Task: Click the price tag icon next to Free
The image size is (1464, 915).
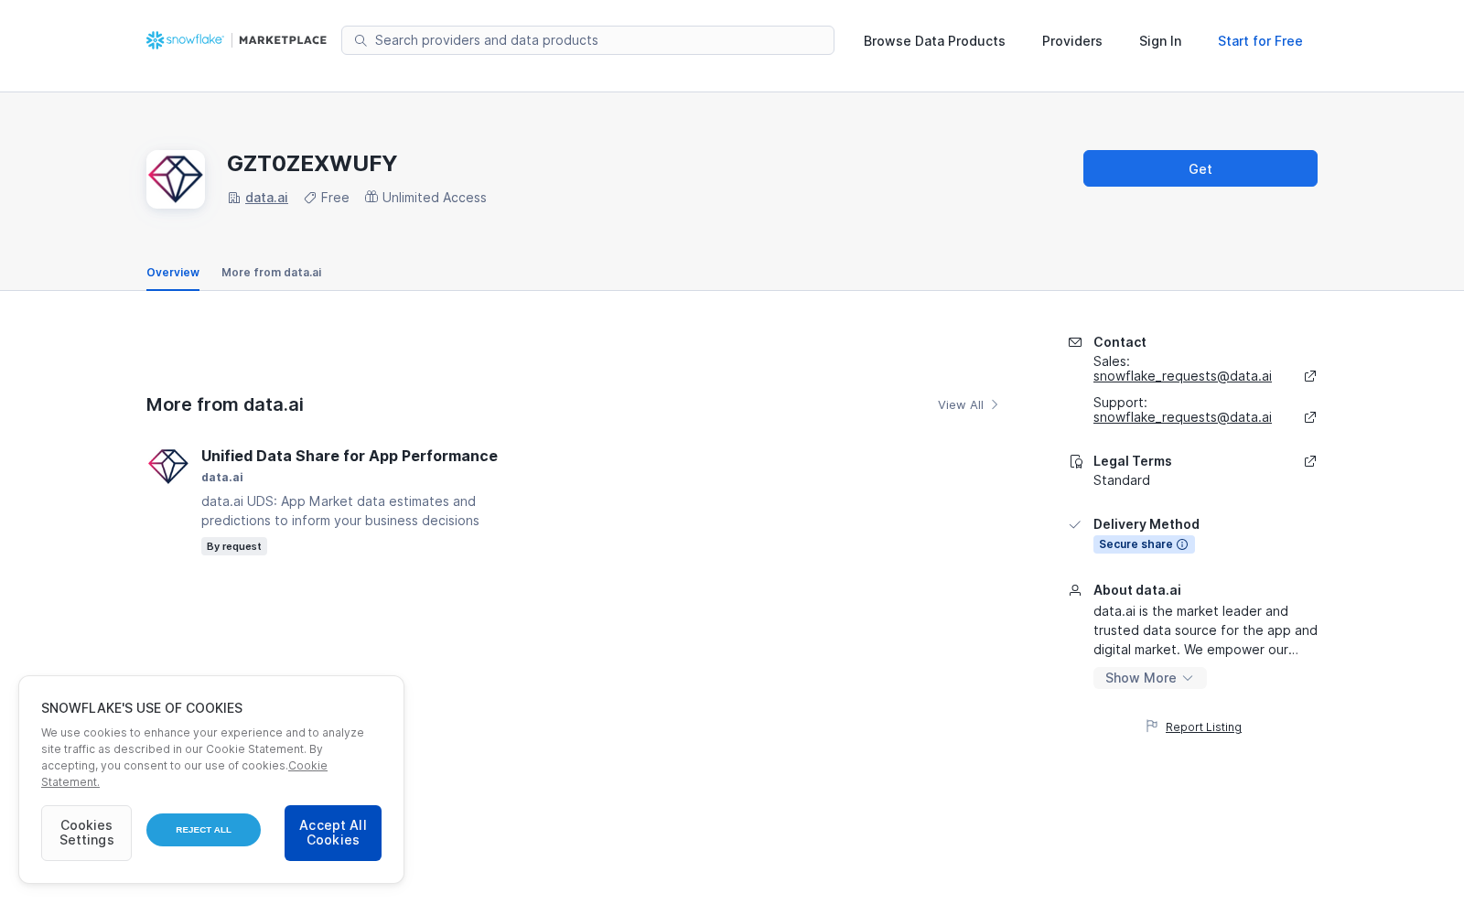Action: pos(310,198)
